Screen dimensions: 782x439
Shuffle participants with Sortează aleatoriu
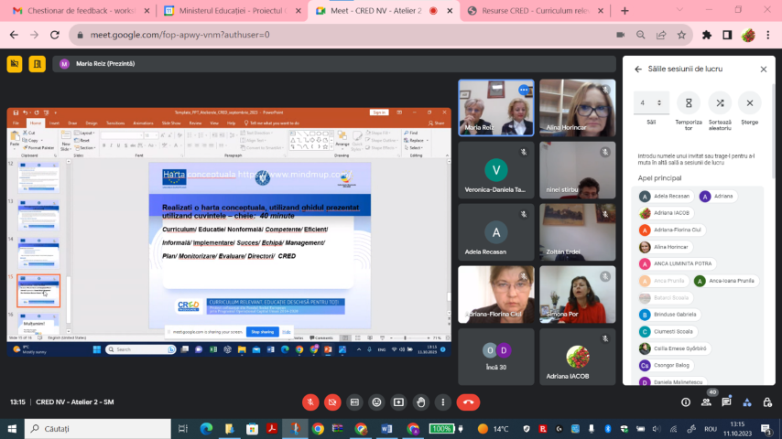tap(720, 103)
